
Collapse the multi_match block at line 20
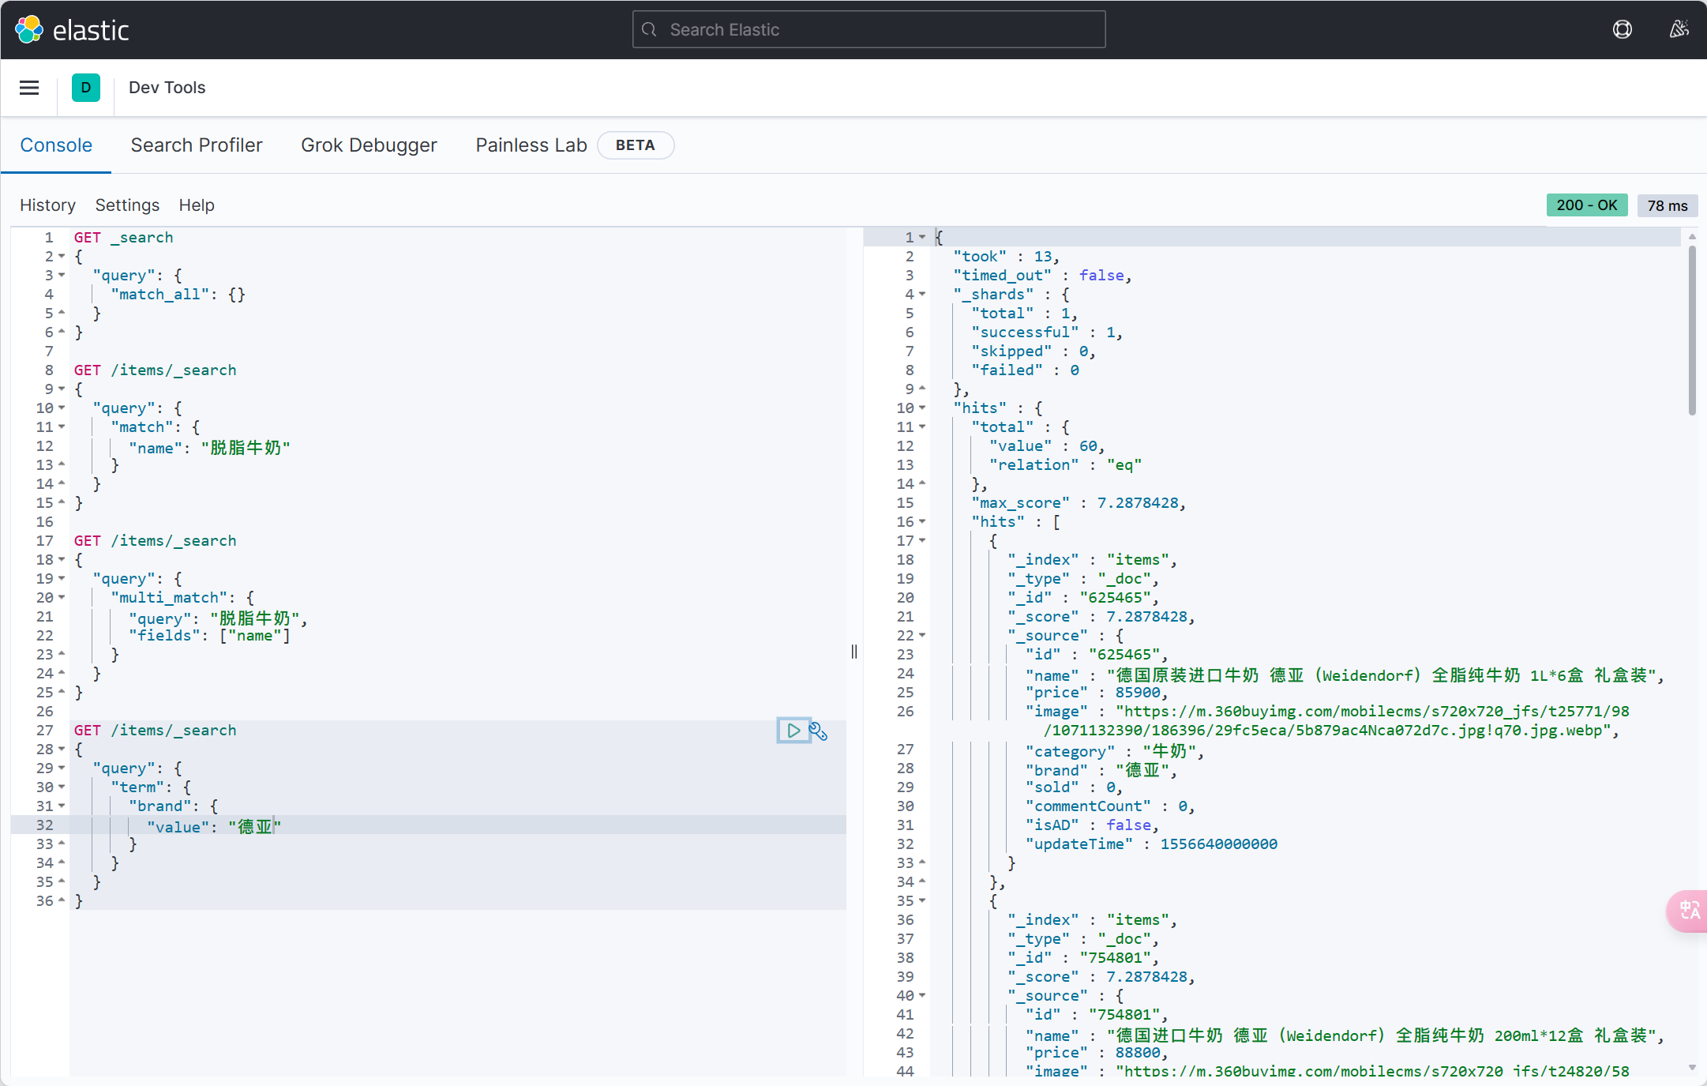62,598
